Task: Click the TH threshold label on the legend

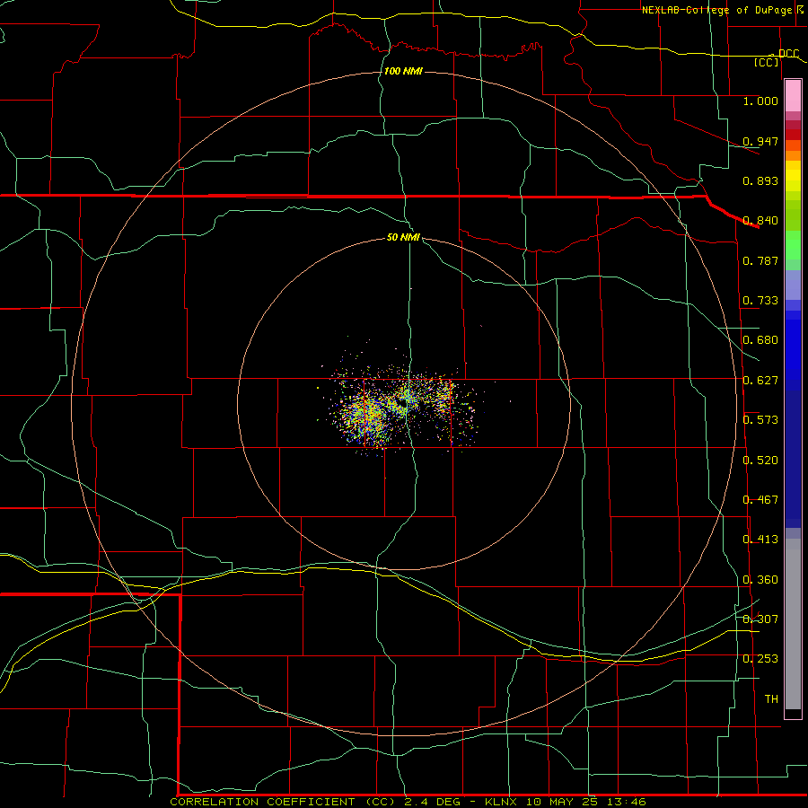Action: pos(771,699)
